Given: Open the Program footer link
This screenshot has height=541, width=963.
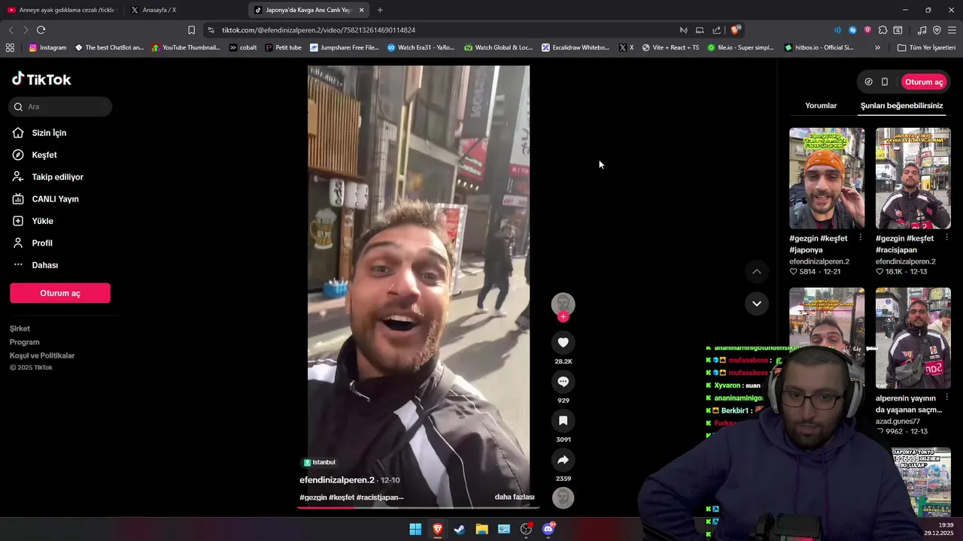Looking at the screenshot, I should tap(25, 342).
